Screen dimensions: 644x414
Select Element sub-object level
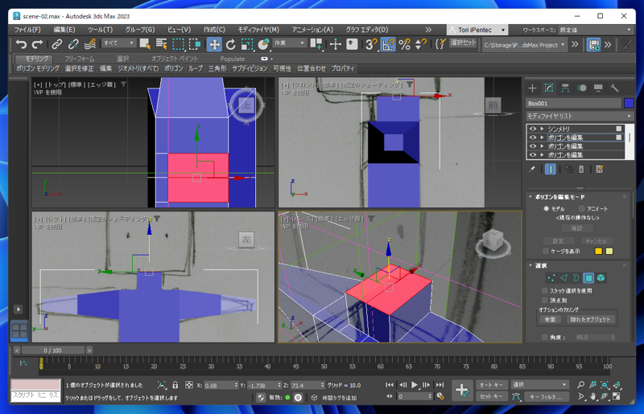coord(601,278)
